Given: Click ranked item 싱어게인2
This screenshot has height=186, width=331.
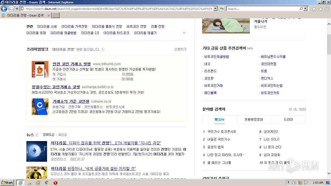Looking at the screenshot, I should pos(271,131).
